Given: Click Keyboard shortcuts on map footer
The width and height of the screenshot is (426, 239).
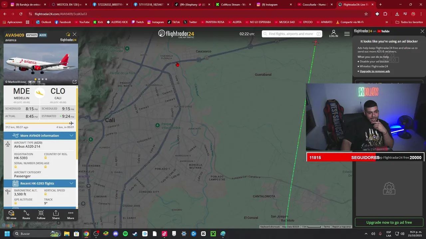Looking at the screenshot, I should coord(270,227).
